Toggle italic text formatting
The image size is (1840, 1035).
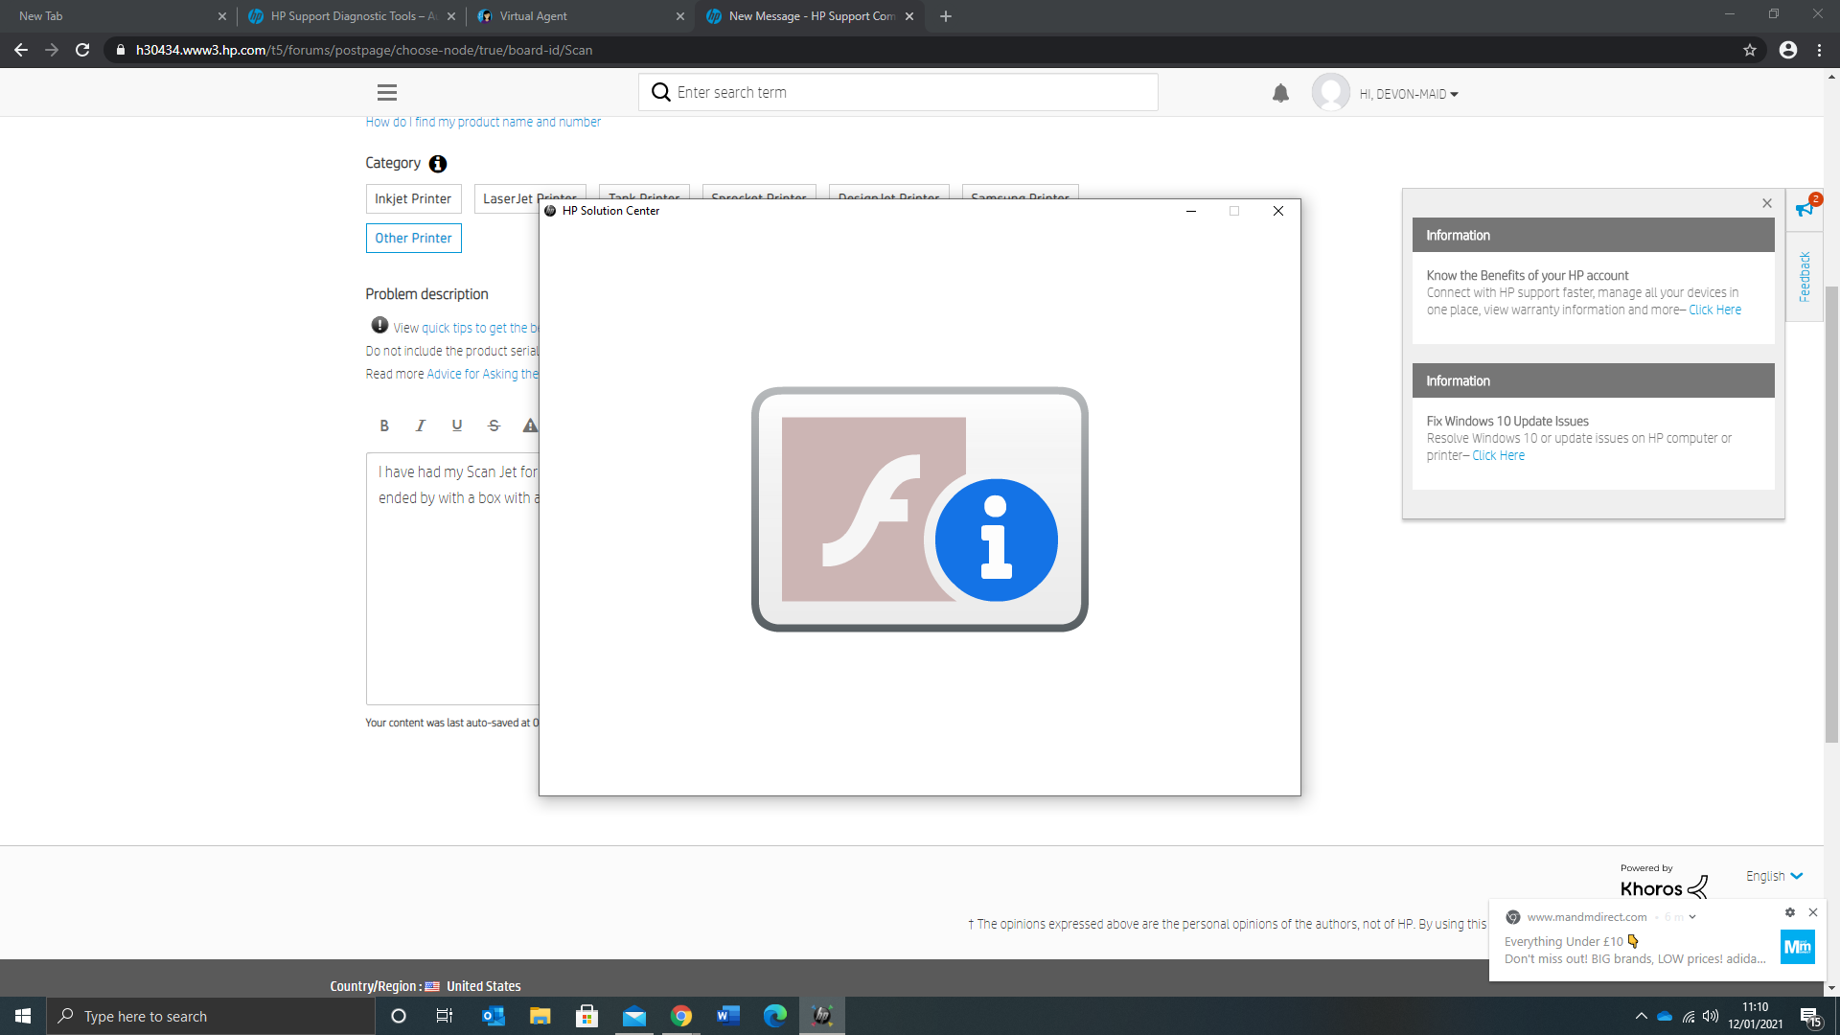(420, 425)
